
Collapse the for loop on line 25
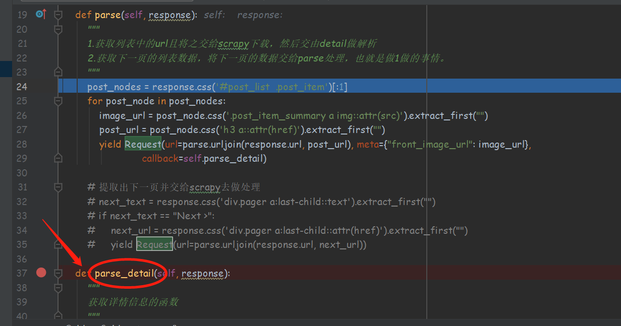tap(58, 101)
